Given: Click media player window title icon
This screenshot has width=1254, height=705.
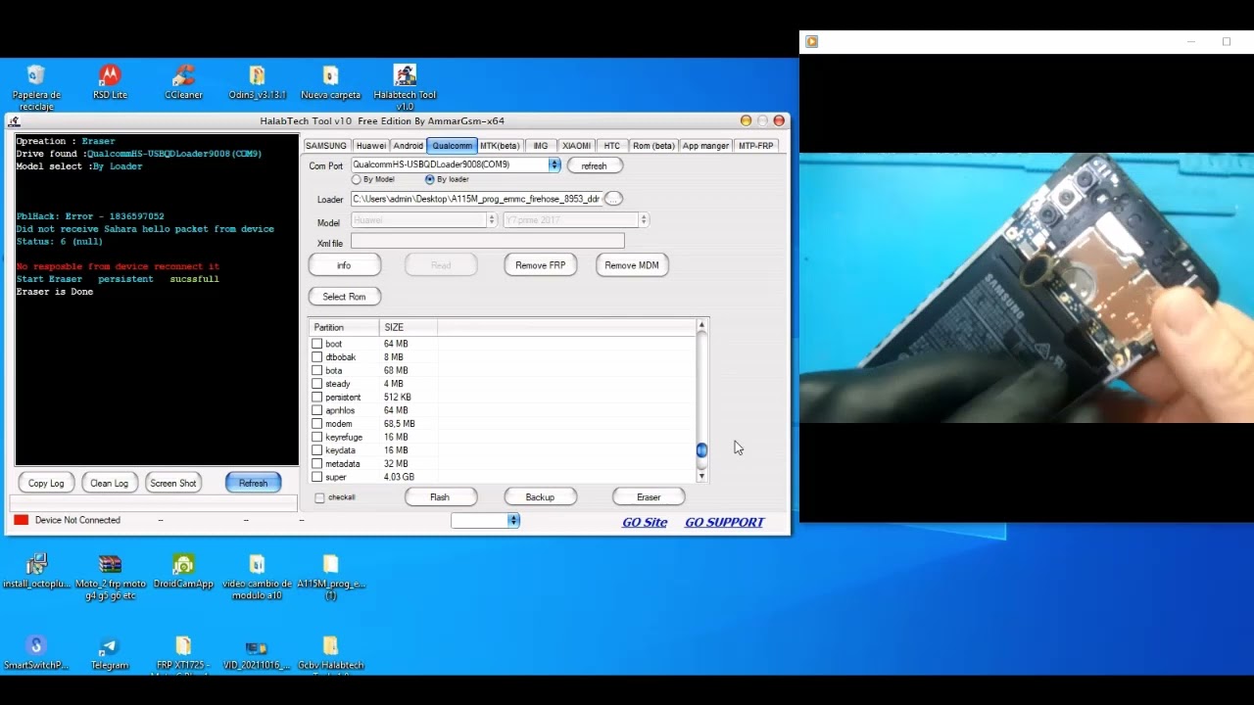Looking at the screenshot, I should (811, 41).
